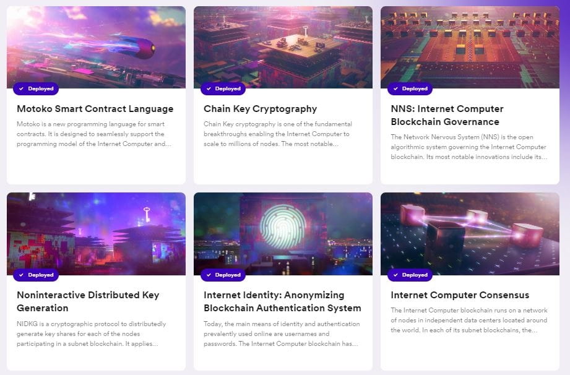
Task: Open NNS: Internet Computer Blockchain Governance title
Action: click(x=447, y=115)
